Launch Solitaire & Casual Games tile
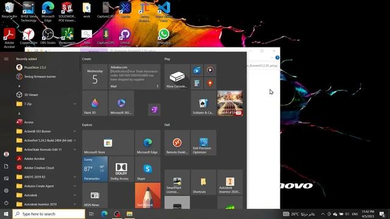The image size is (390, 219). coord(204,103)
